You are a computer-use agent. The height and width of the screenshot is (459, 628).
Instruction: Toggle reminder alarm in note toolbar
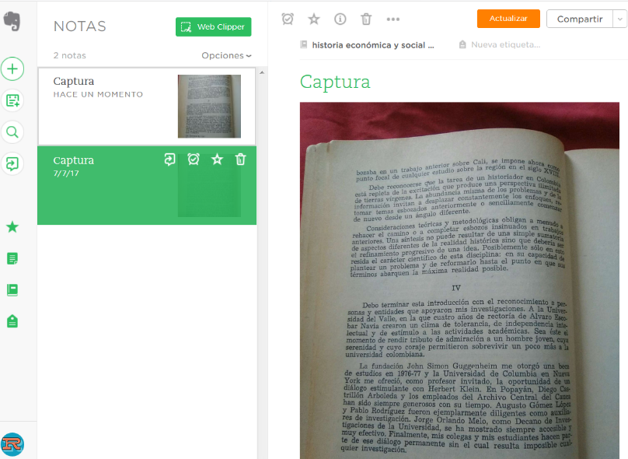point(288,19)
